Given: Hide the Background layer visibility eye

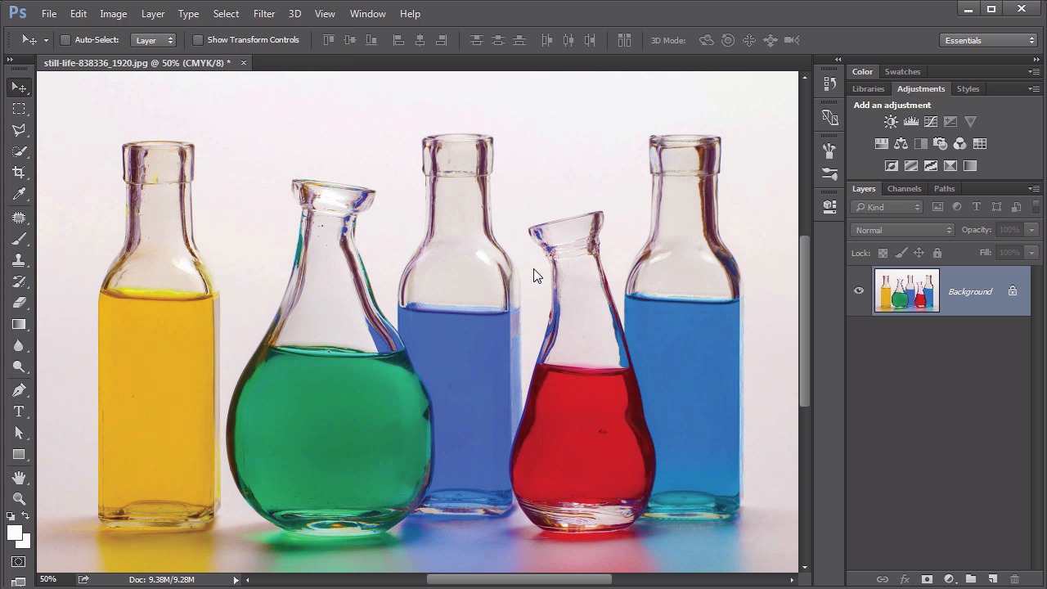Looking at the screenshot, I should (859, 291).
